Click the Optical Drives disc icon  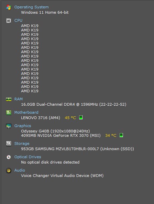click(9, 157)
